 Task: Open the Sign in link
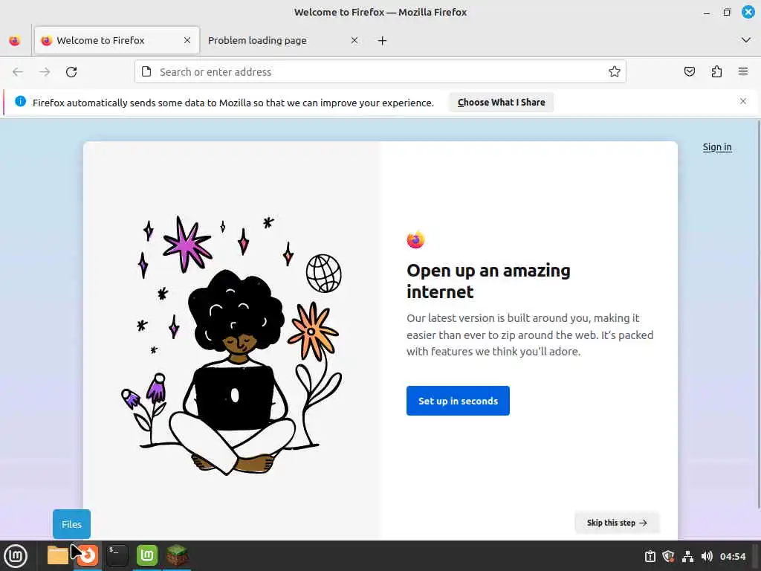click(717, 147)
